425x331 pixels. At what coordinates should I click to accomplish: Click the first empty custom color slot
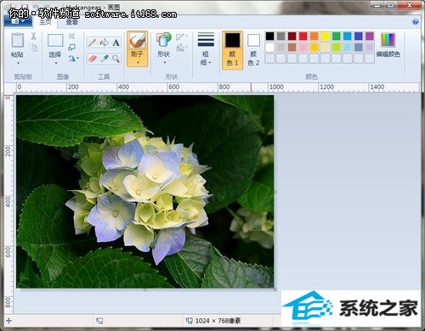tap(269, 59)
